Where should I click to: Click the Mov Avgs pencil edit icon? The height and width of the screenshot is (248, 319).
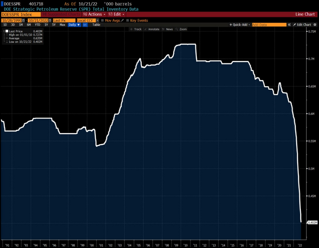pos(122,21)
